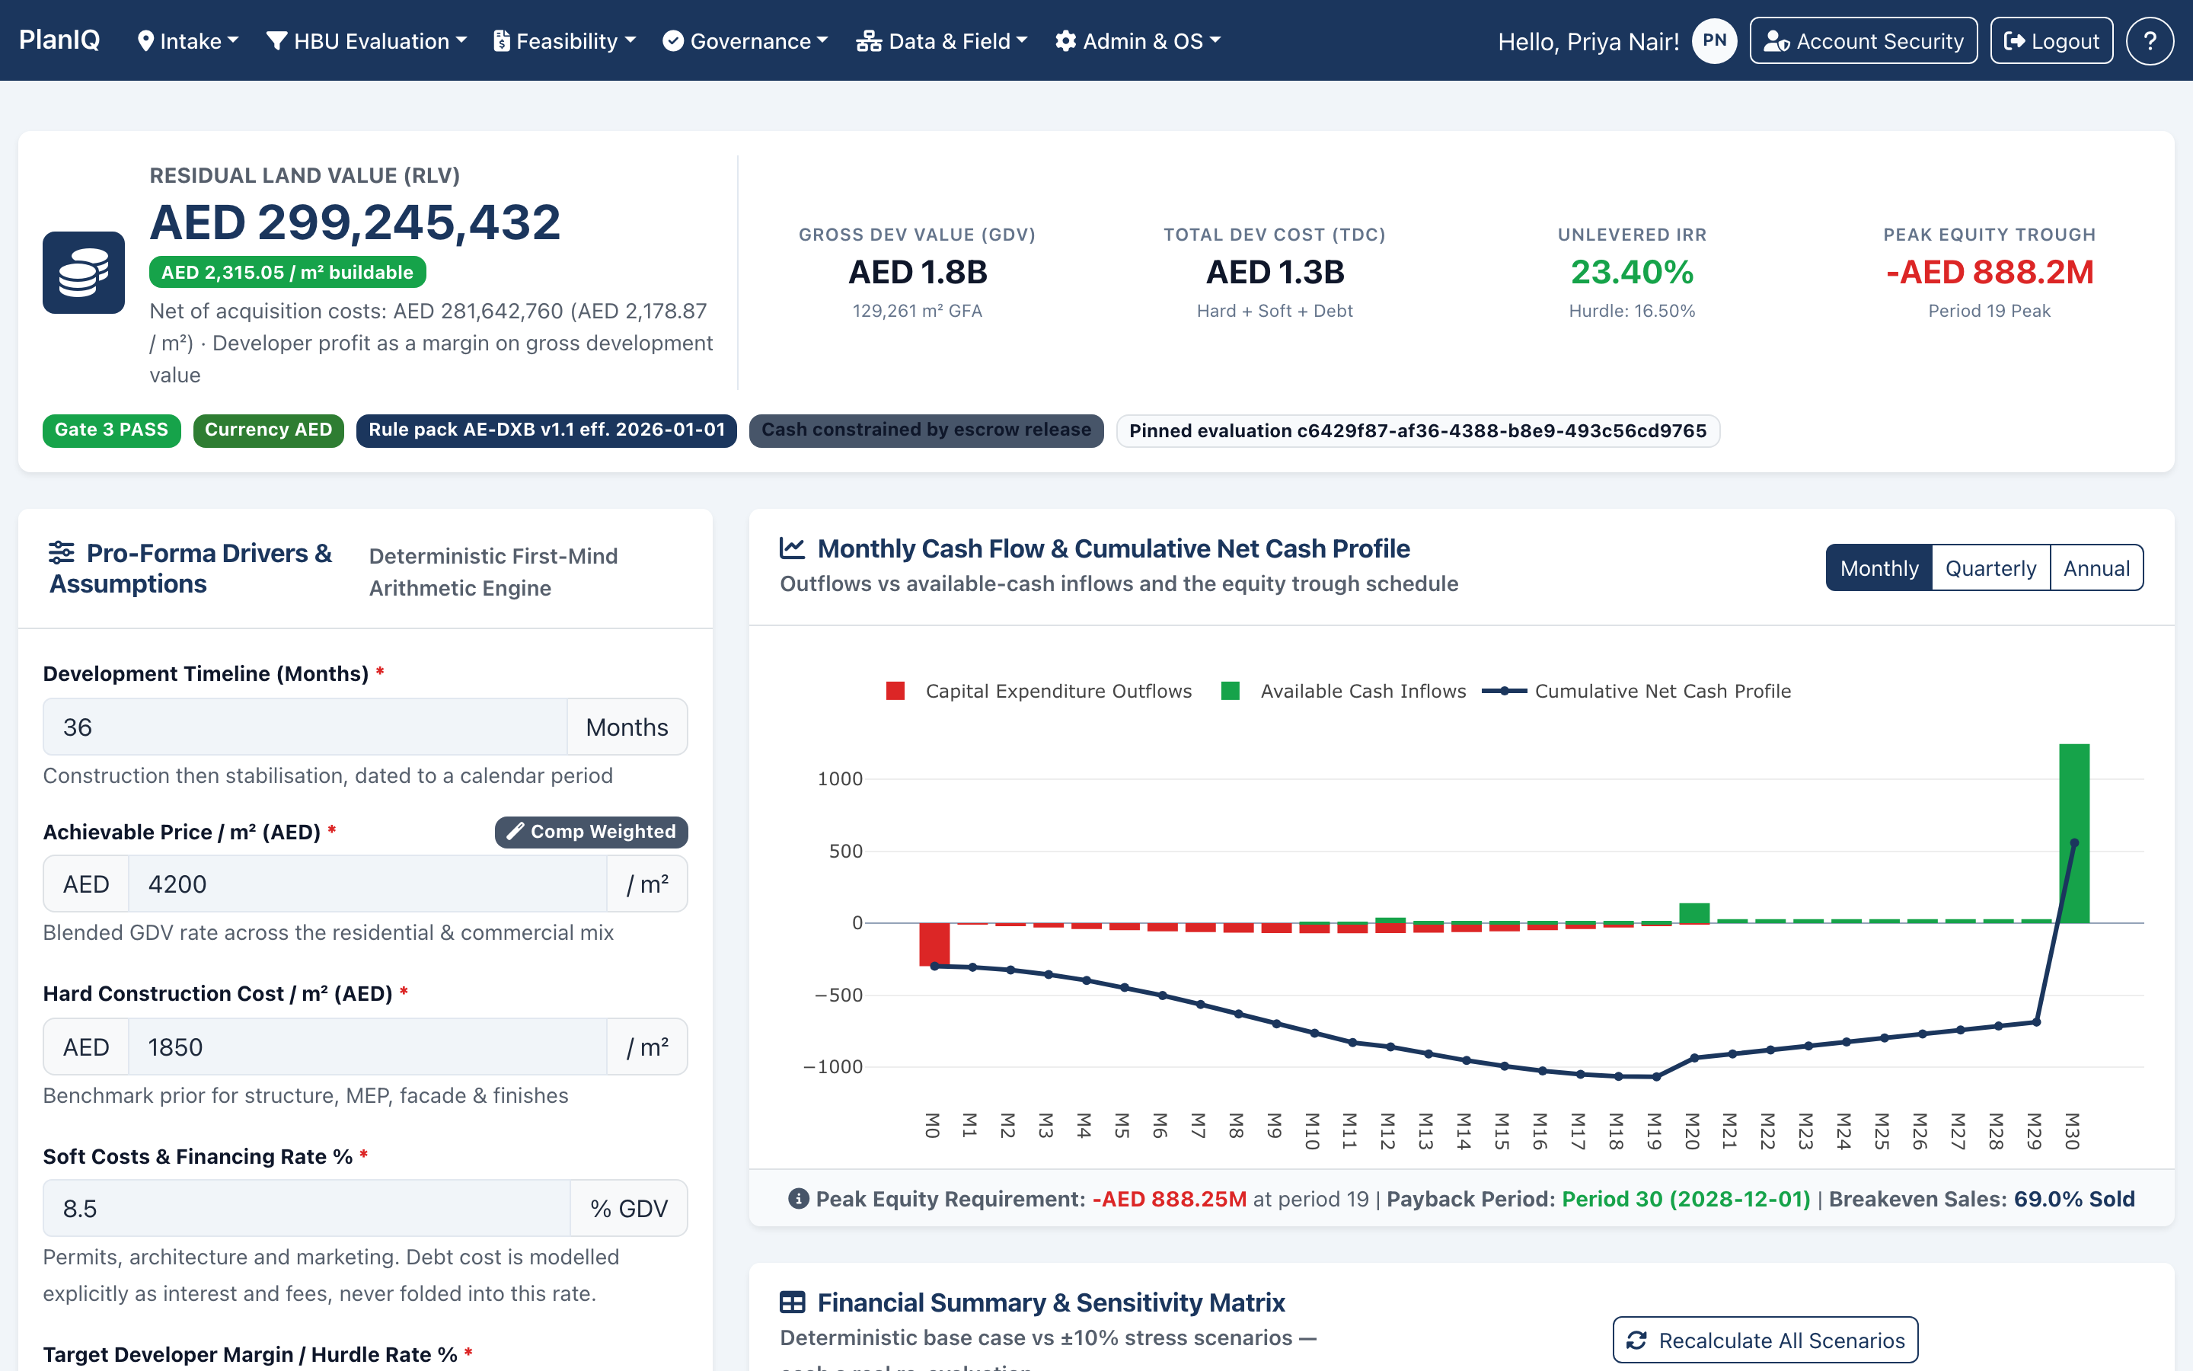
Task: Click the green M20 inflow bar
Action: coord(1693,912)
